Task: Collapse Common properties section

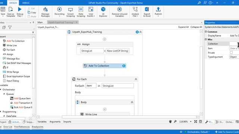Action: (x=206, y=32)
